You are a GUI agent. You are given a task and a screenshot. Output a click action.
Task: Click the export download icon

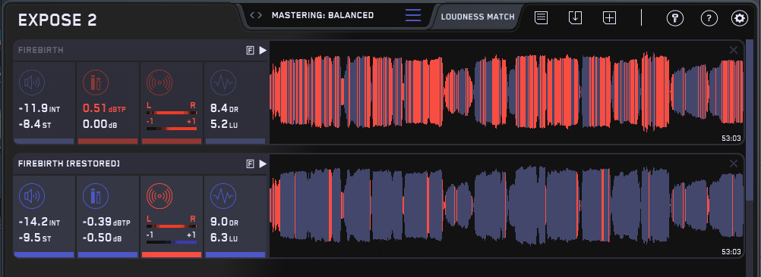pos(575,18)
